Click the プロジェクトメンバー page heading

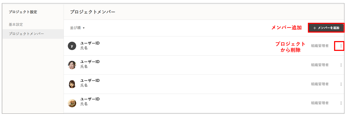pos(92,12)
